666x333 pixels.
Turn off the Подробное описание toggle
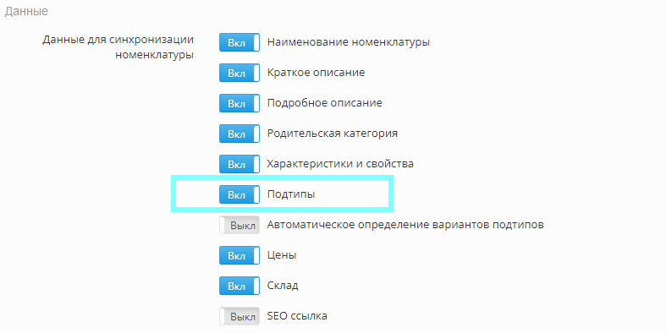(x=239, y=103)
